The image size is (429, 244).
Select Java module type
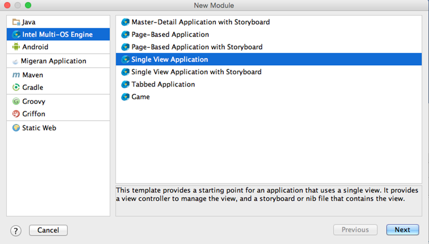pyautogui.click(x=58, y=22)
